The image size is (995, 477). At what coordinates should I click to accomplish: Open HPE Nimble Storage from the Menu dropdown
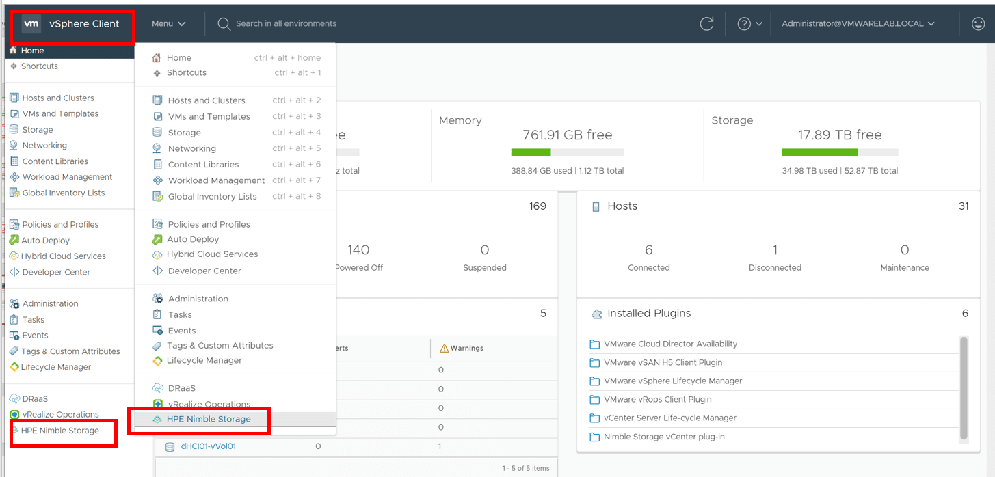tap(235, 419)
